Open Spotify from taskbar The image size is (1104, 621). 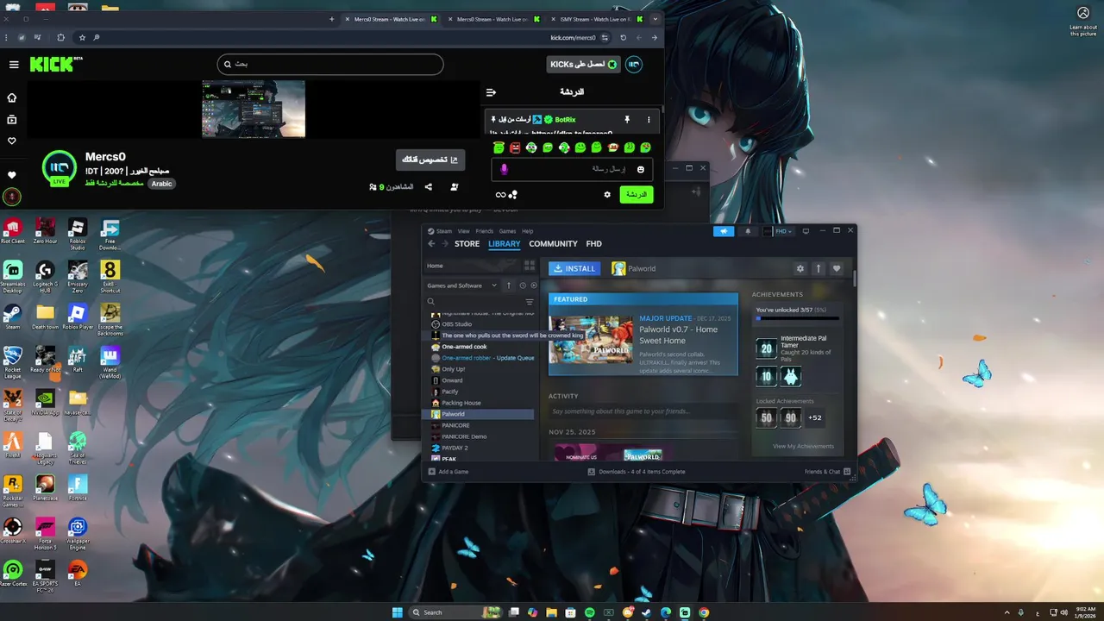coord(590,612)
